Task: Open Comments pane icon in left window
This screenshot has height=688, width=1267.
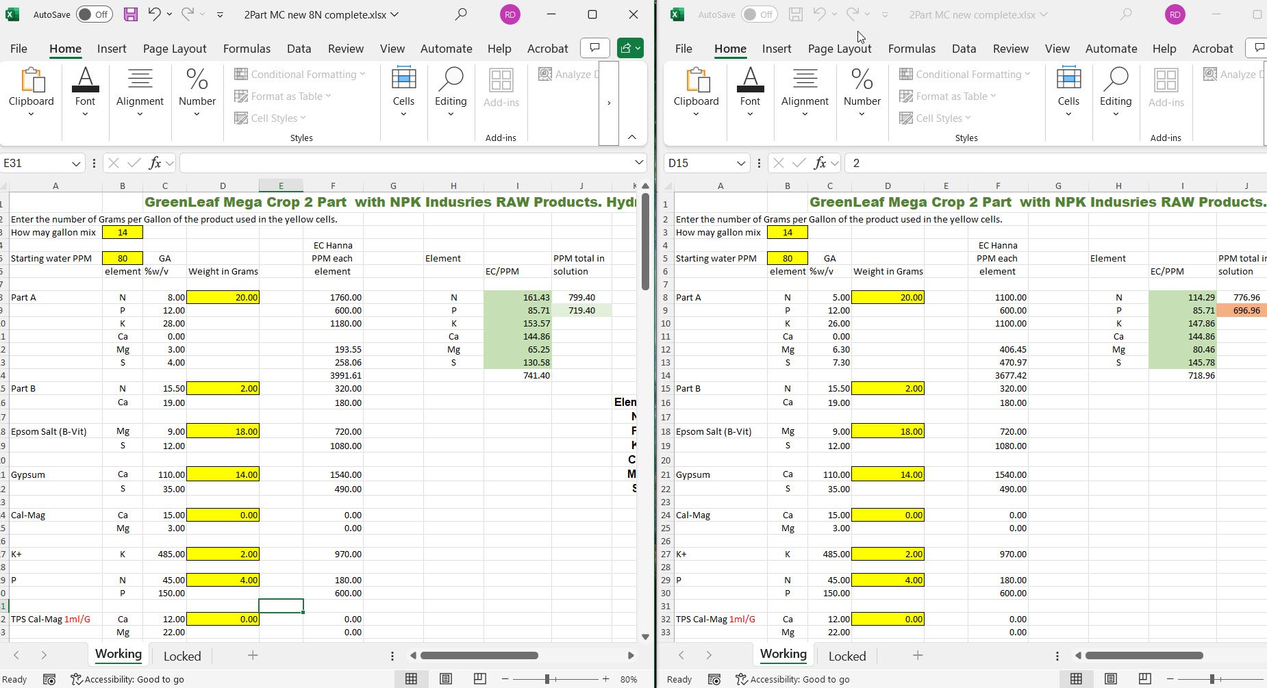Action: (x=594, y=48)
